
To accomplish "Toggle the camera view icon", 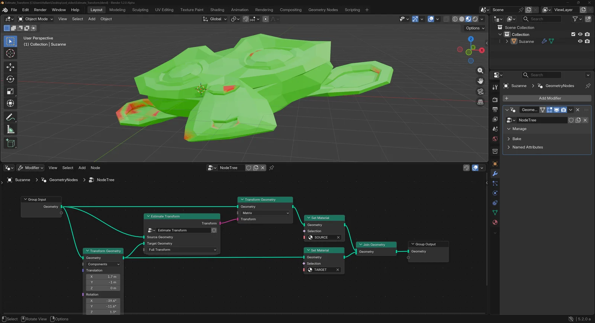I will [480, 91].
